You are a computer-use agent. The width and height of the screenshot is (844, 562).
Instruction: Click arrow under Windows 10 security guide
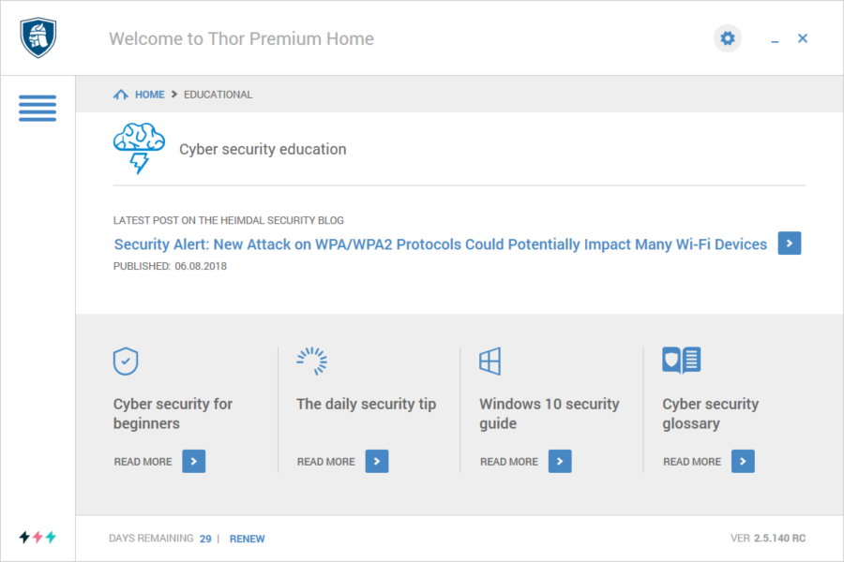tap(560, 462)
